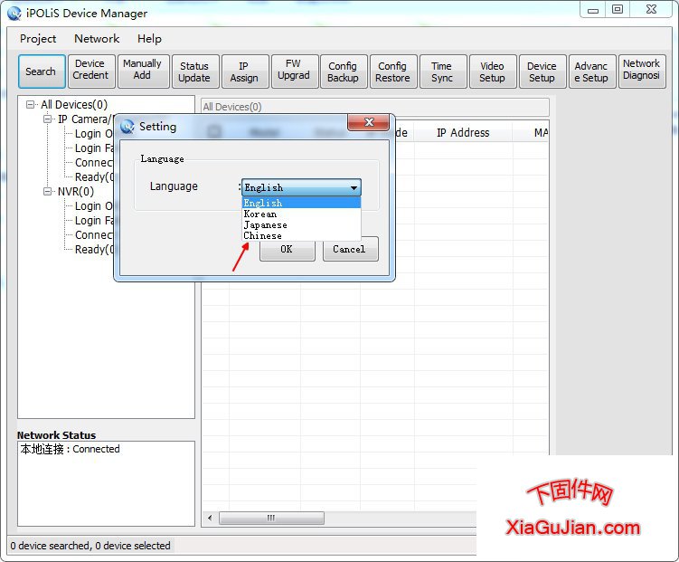679x562 pixels.
Task: Collapse the NVR(0) tree node
Action: (x=48, y=191)
